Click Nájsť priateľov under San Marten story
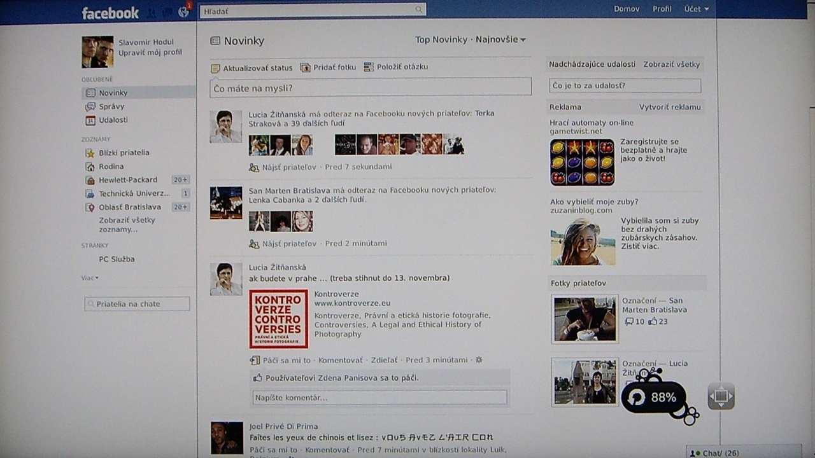 pyautogui.click(x=289, y=244)
